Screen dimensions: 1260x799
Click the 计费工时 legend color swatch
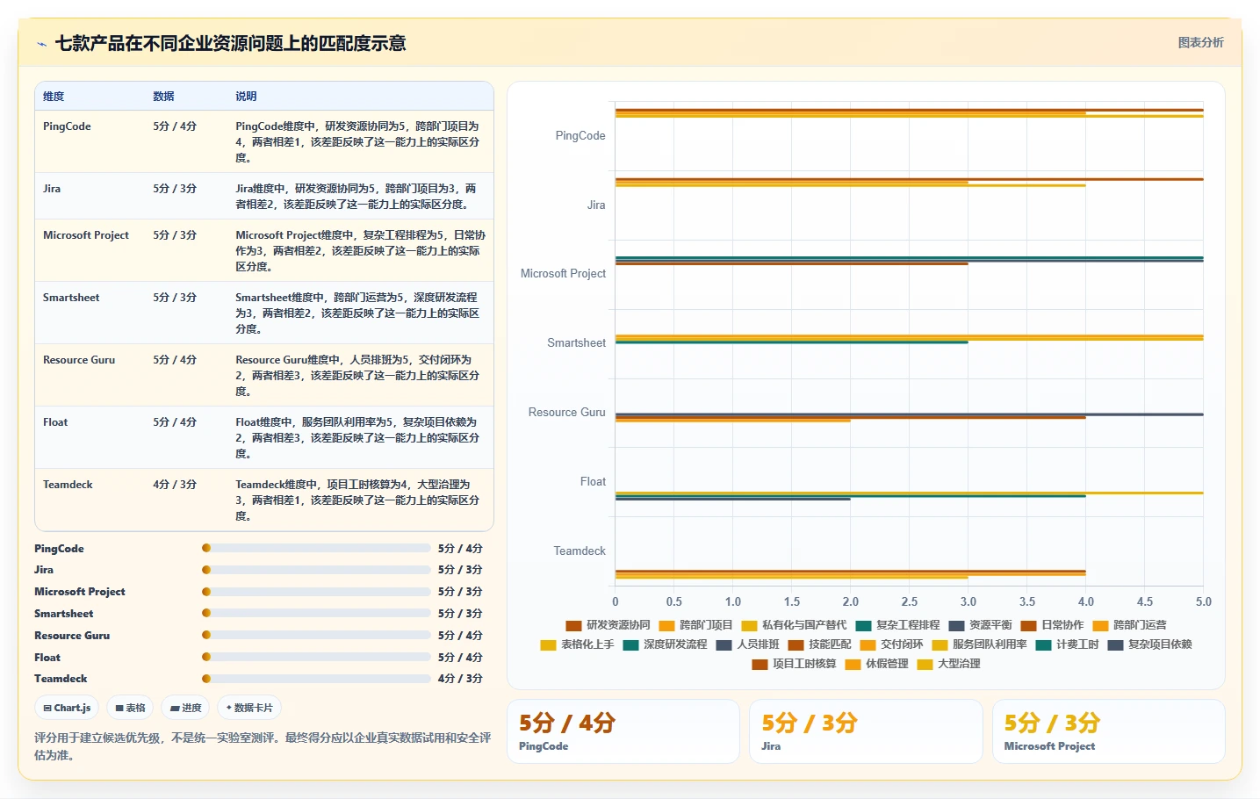(x=1043, y=645)
